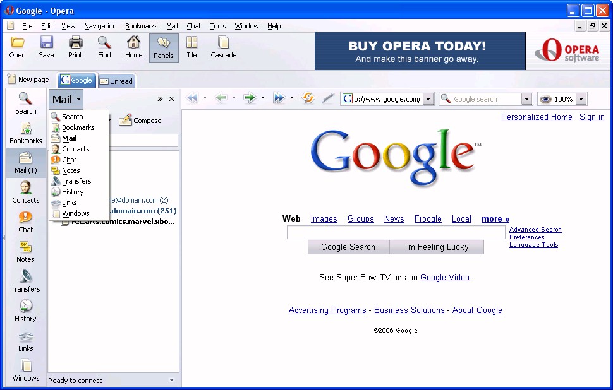
Task: Click the Fast Forward navigation button
Action: [279, 98]
